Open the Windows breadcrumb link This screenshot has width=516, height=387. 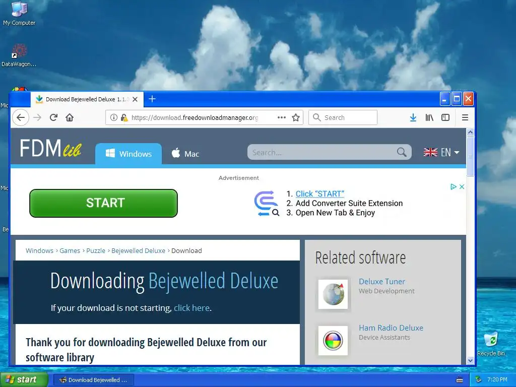(x=39, y=251)
